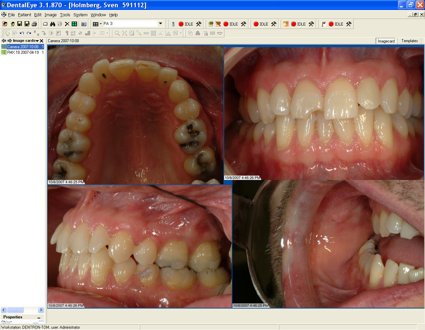Click the blue redo arrow
This screenshot has height=330, width=425.
[29, 33]
